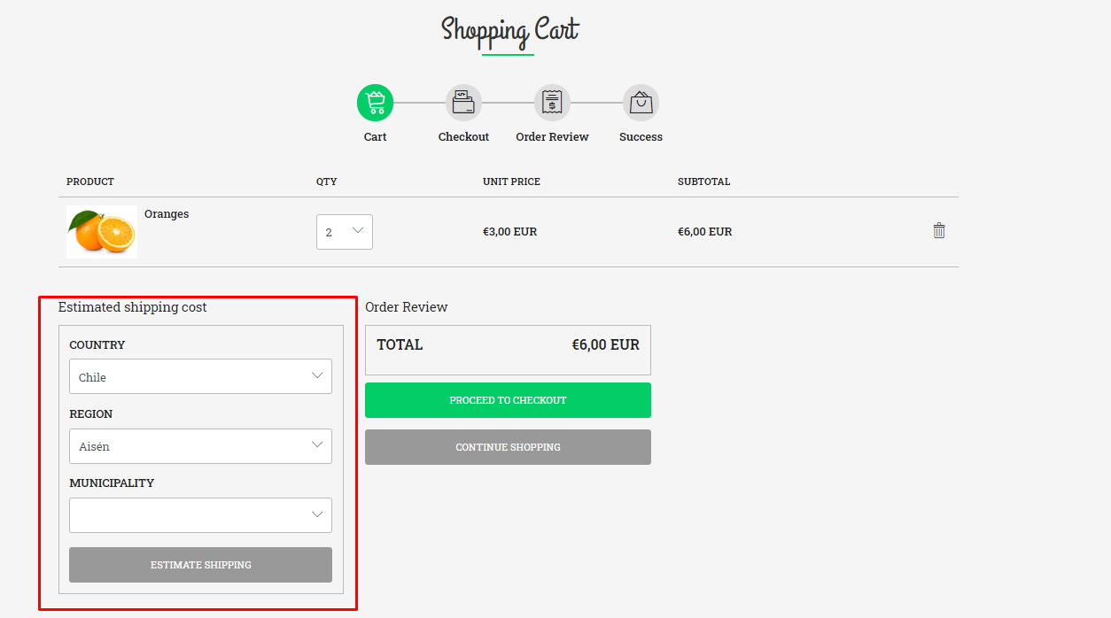Click the Continue Shopping button

(x=508, y=447)
